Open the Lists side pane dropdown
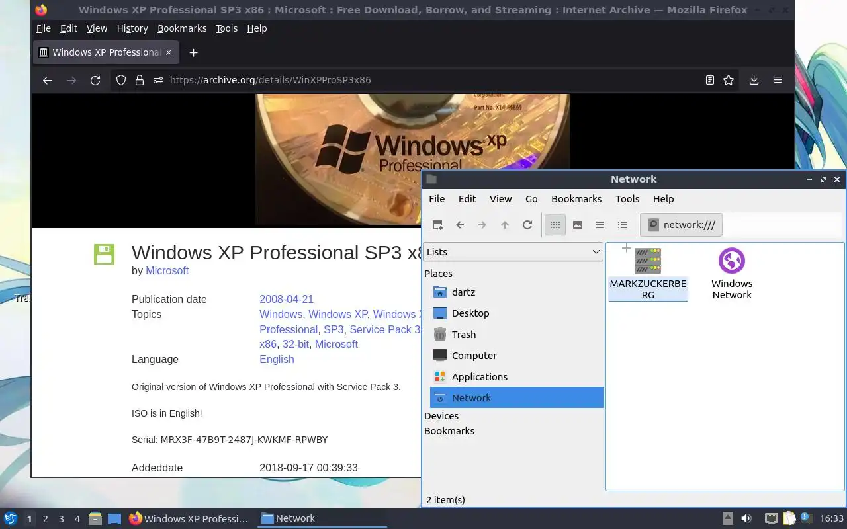The width and height of the screenshot is (847, 529). 513,252
